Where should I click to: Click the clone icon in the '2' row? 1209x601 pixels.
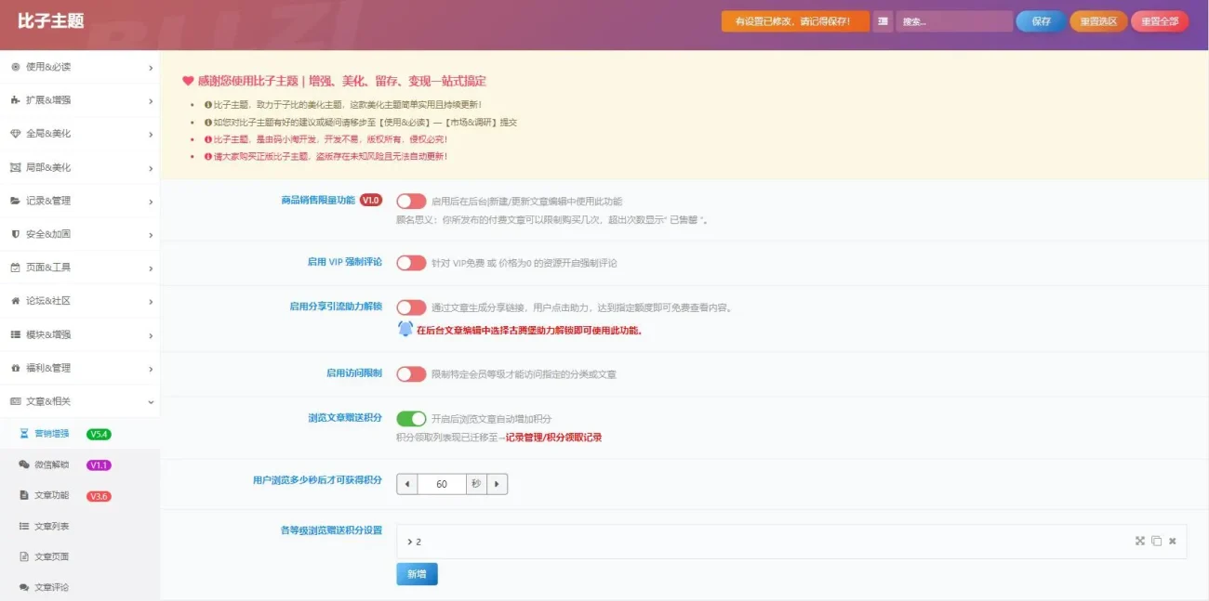pyautogui.click(x=1156, y=541)
